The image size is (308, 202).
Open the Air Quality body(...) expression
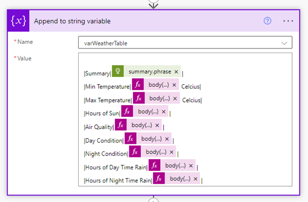[142, 125]
